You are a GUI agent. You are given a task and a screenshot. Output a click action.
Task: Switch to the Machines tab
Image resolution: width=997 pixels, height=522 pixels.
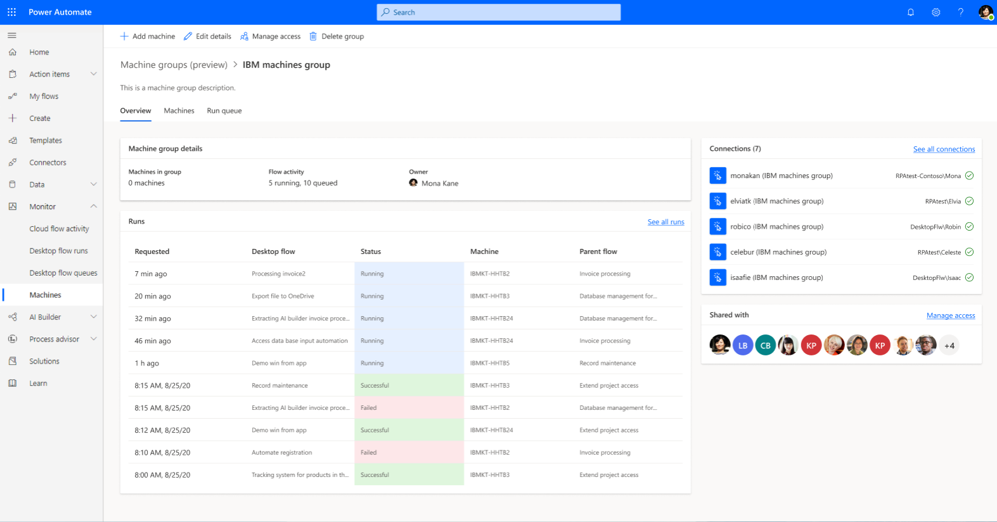pyautogui.click(x=179, y=111)
